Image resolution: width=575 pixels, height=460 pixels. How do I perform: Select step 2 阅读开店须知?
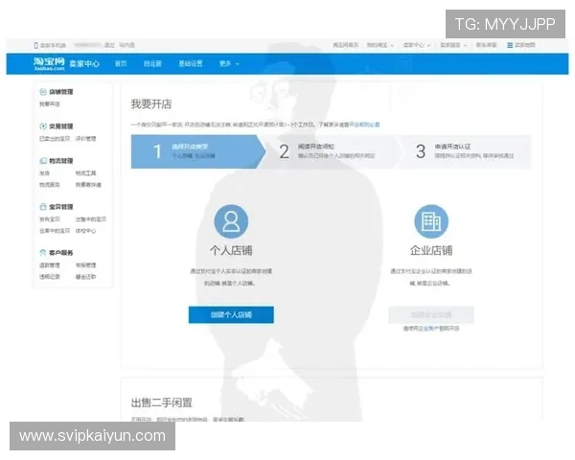point(332,151)
